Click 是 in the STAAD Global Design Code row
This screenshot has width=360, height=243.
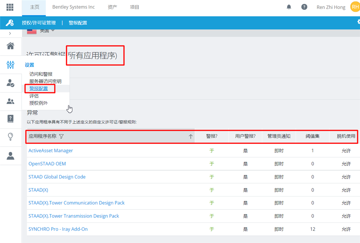pos(245,177)
